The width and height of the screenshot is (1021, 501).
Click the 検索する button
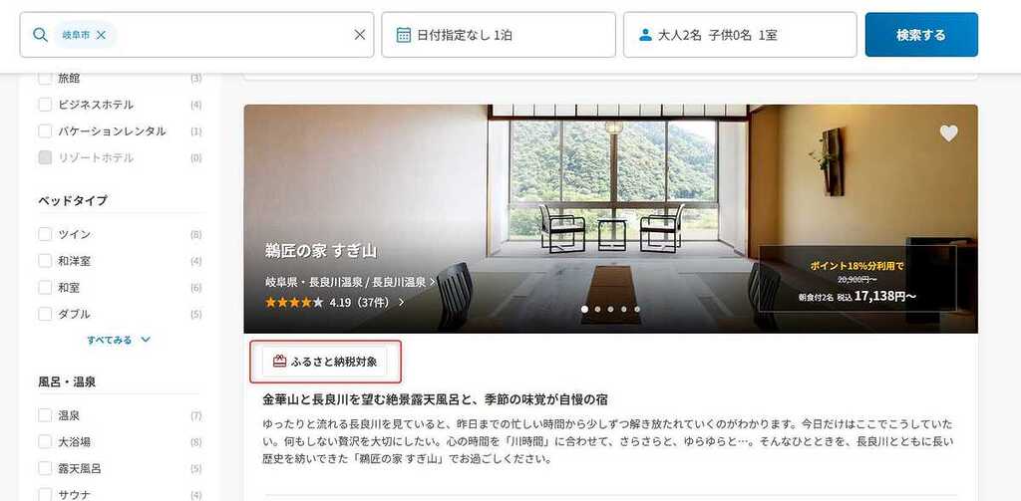[x=921, y=35]
